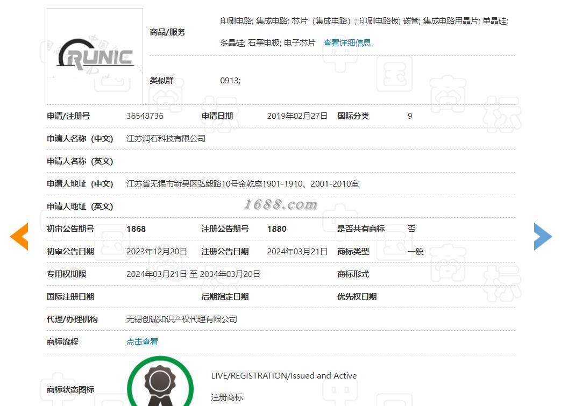561x406 pixels.
Task: Open 点击查看 trademark process link
Action: point(142,341)
